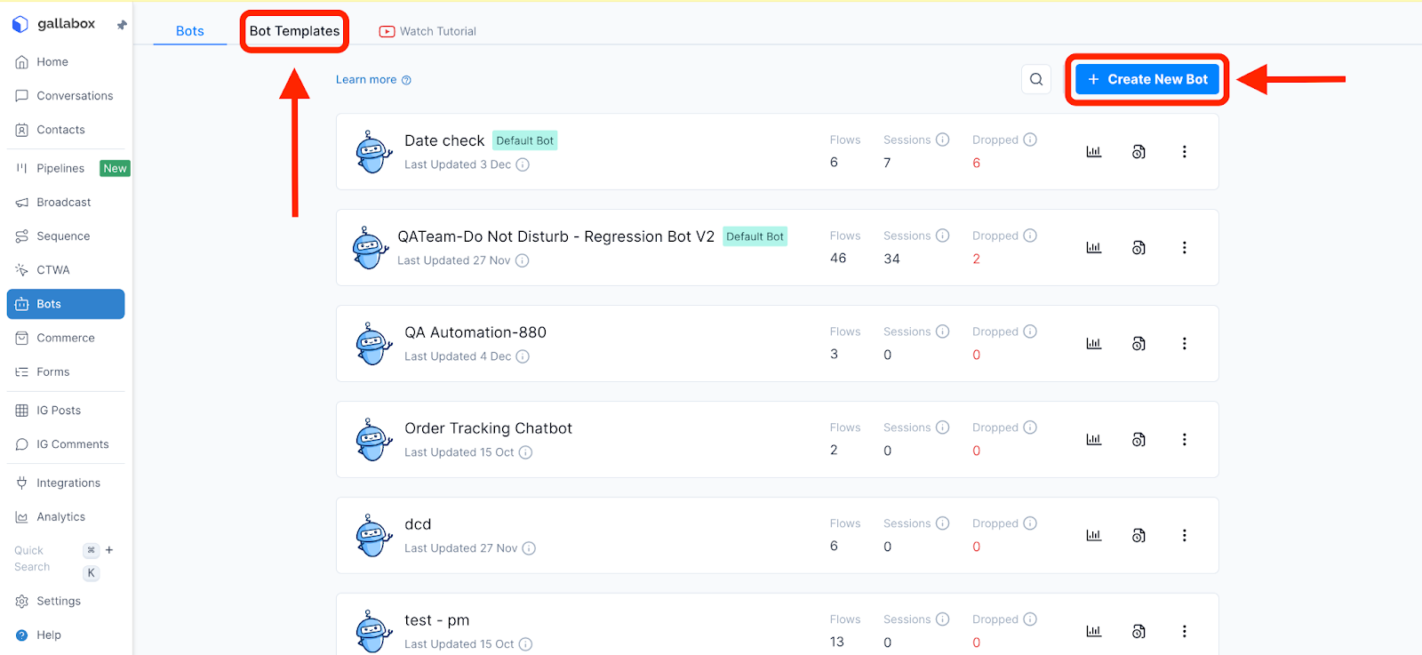Image resolution: width=1422 pixels, height=655 pixels.
Task: Open three-dot menu for QATeam-Do Not Disturb bot
Action: click(x=1184, y=248)
